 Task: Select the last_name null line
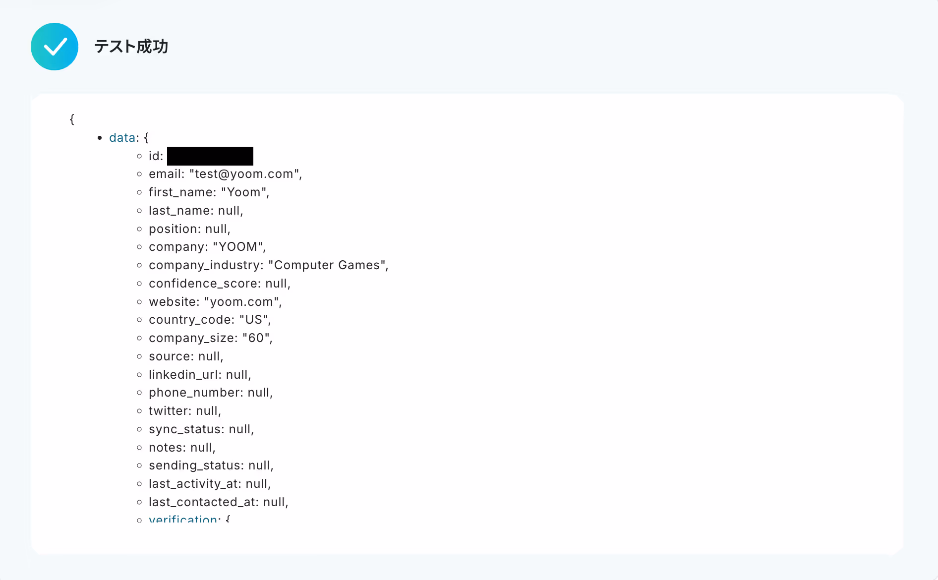point(196,211)
